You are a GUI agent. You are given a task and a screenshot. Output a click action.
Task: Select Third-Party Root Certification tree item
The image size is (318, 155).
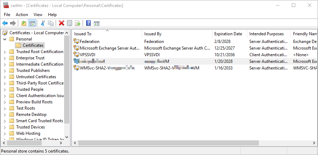(x=40, y=83)
